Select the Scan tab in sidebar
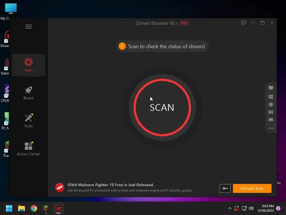 [28, 65]
